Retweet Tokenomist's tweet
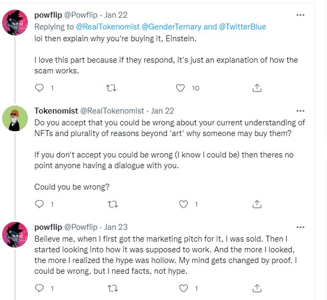This screenshot has width=327, height=300. (112, 204)
